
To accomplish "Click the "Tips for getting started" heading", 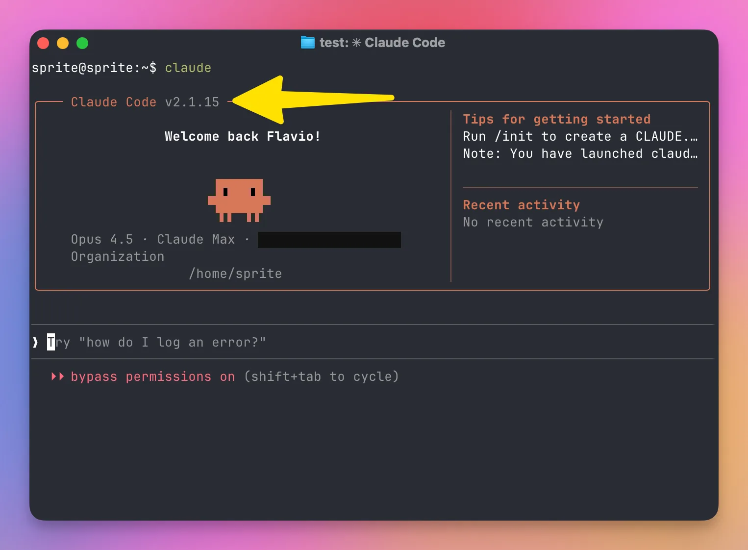I will click(557, 119).
